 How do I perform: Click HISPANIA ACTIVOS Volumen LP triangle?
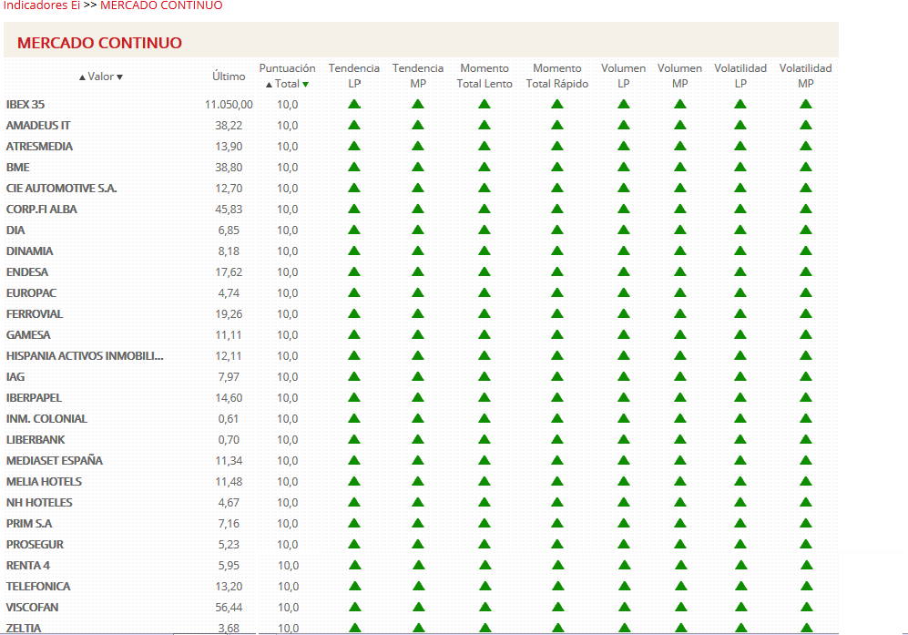624,355
